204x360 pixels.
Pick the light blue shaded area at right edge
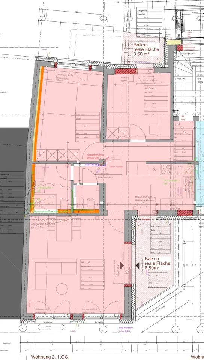point(199,164)
